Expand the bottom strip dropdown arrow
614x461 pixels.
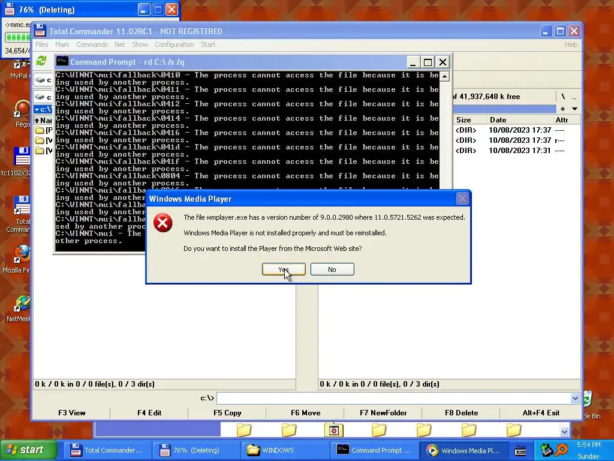pos(564,432)
